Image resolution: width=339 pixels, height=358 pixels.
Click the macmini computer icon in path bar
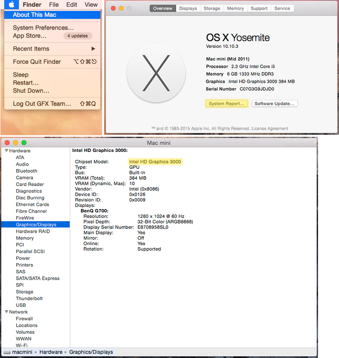[x=6, y=352]
